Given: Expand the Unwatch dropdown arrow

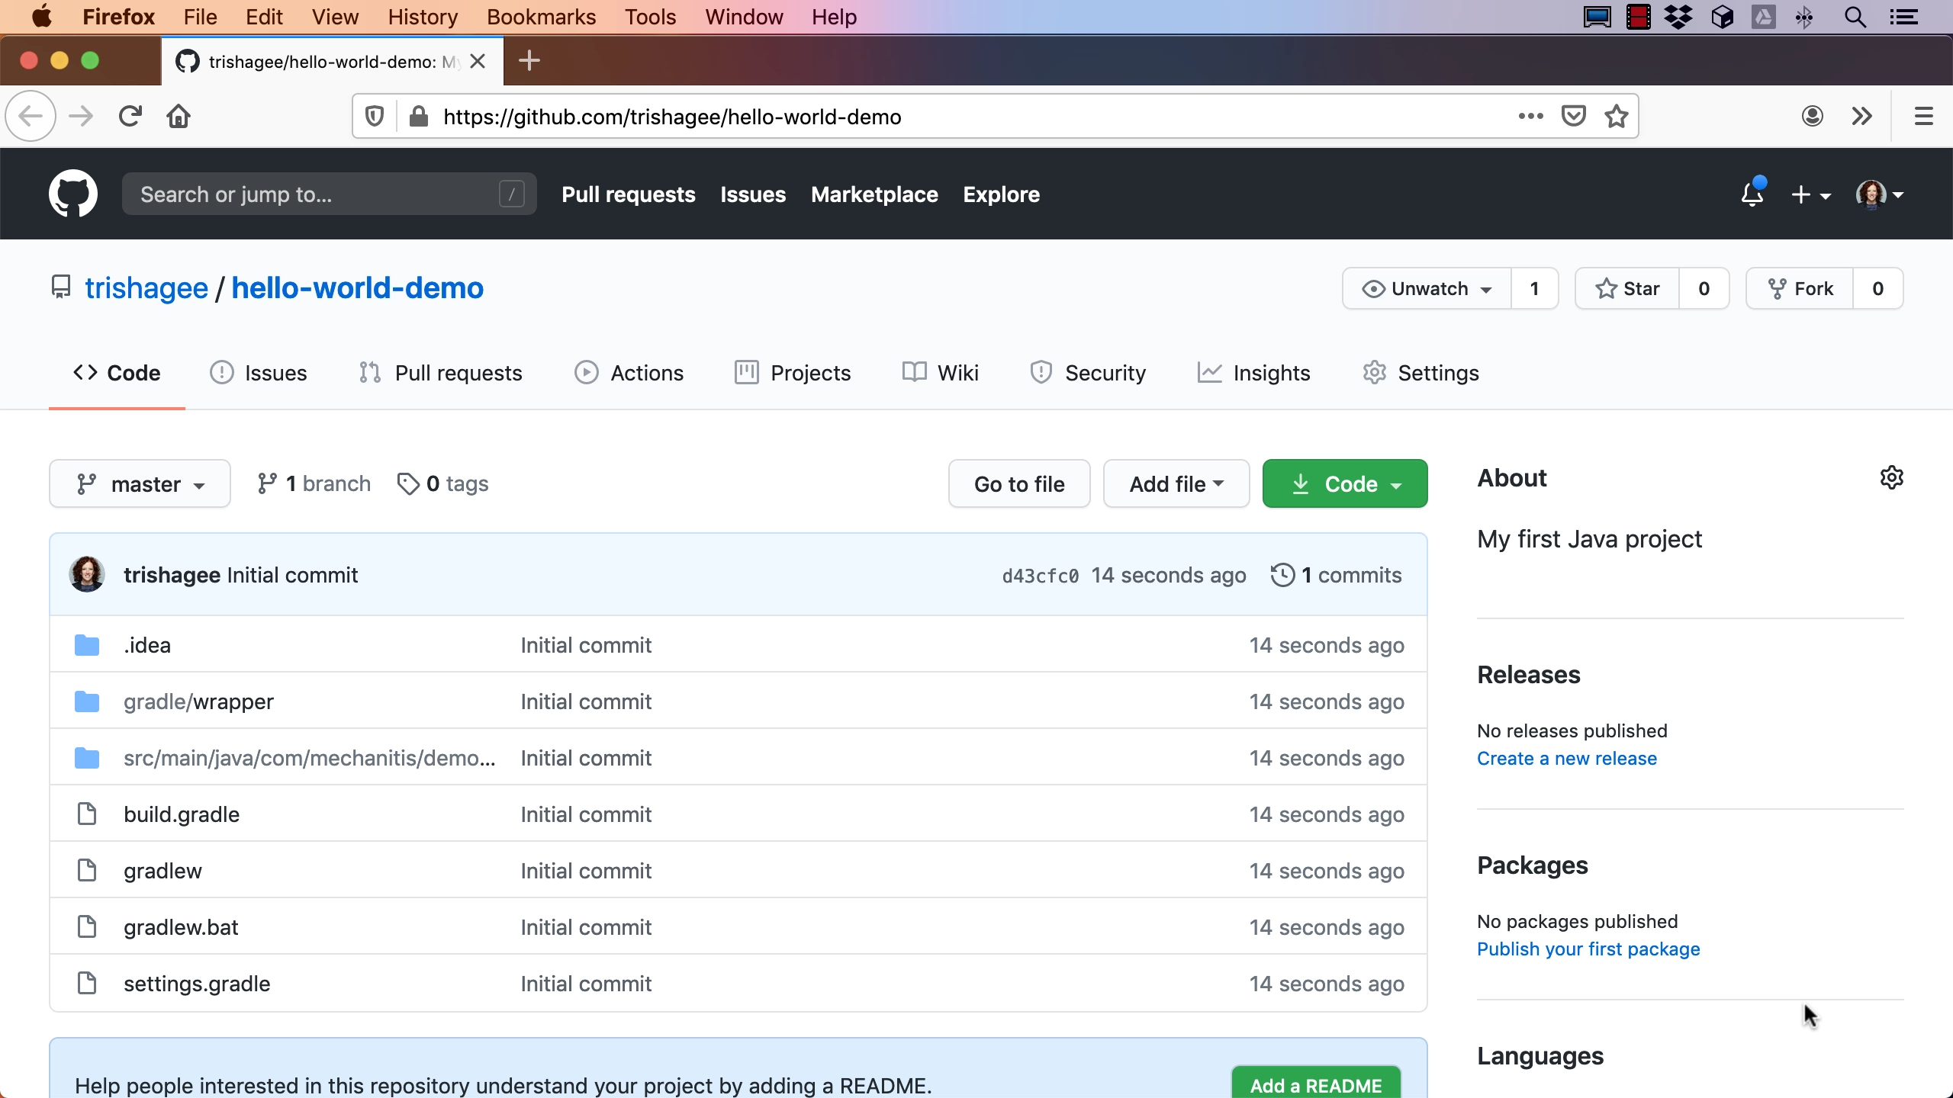Looking at the screenshot, I should pos(1486,290).
